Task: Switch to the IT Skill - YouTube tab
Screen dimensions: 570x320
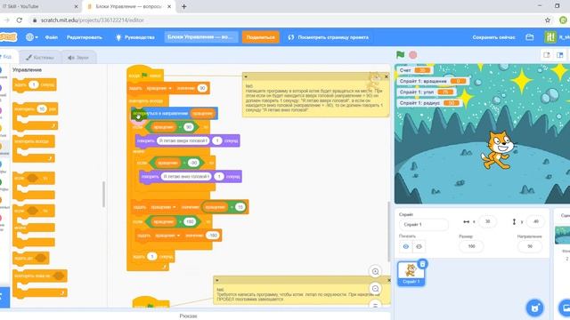Action: 38,6
